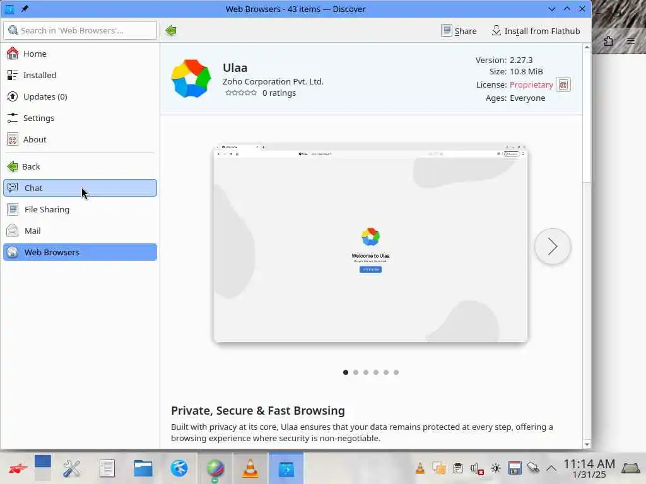The width and height of the screenshot is (646, 484).
Task: Focus the Search in 'Web Browsers' field
Action: (x=80, y=30)
